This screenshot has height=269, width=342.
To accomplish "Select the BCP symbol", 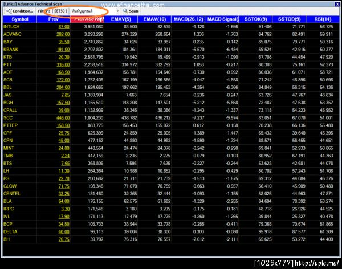I will click(8, 224).
